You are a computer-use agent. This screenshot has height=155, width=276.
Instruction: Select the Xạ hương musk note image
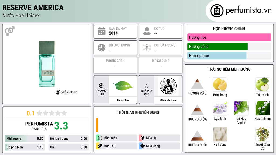pos(220,134)
